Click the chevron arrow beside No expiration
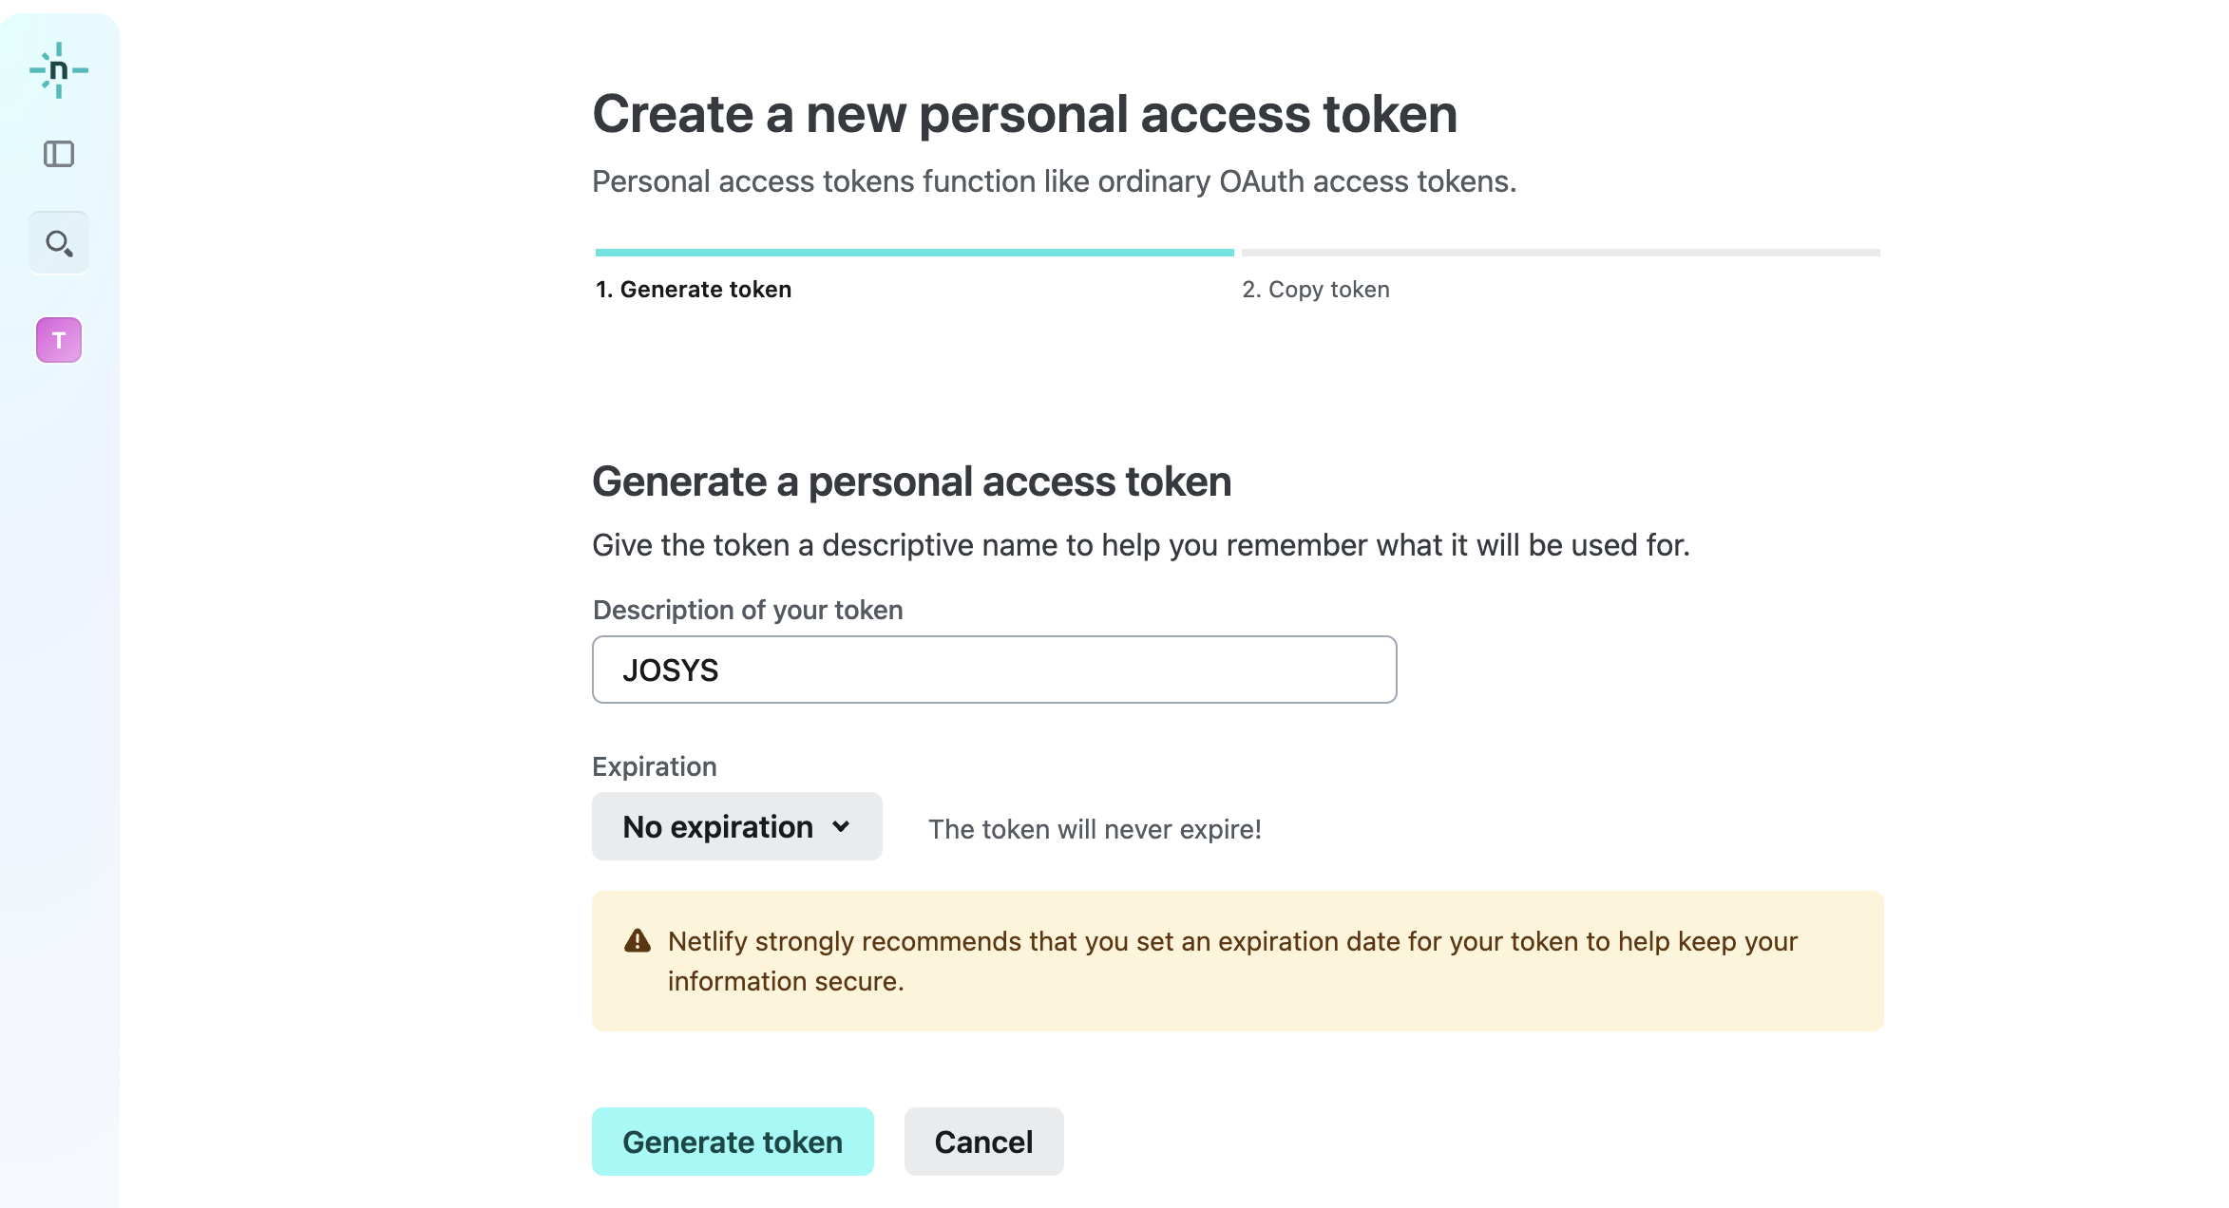The width and height of the screenshot is (2229, 1208). [841, 827]
